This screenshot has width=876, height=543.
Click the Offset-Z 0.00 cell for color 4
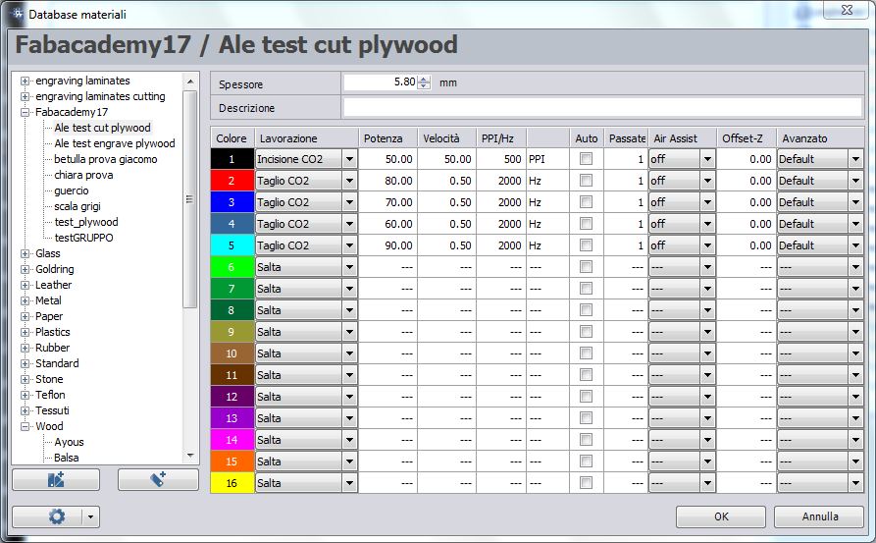(747, 224)
